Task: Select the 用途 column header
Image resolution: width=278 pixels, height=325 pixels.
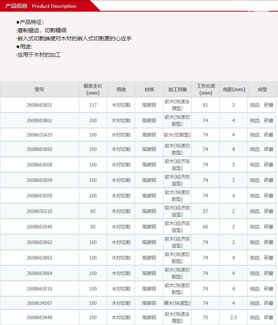Action: pos(121,90)
